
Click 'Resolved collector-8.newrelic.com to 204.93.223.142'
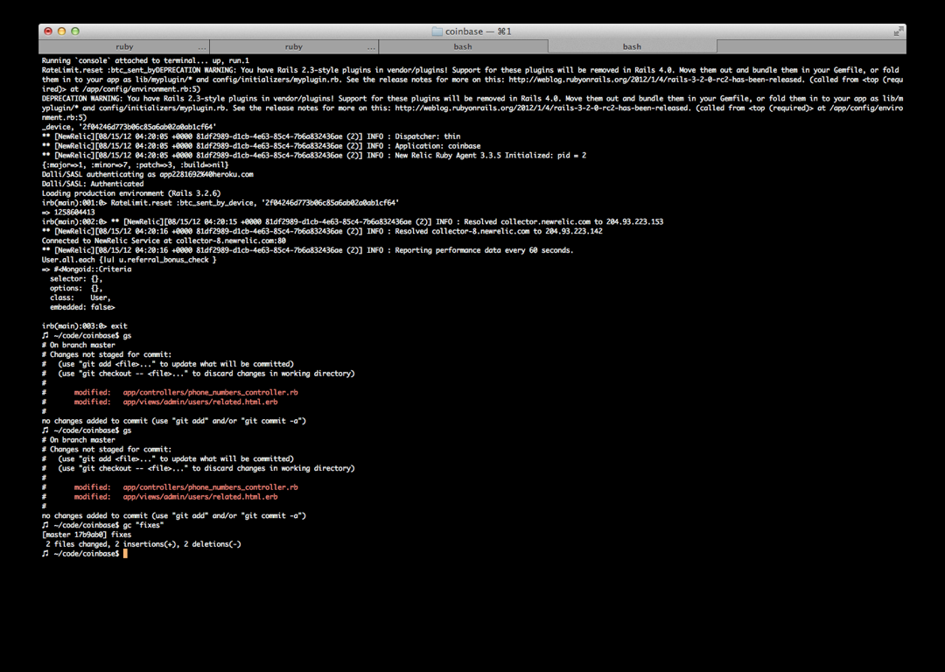point(499,231)
